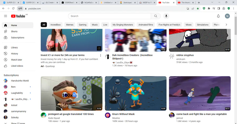
Task: Go to Home in sidebar
Action: [x=18, y=25]
